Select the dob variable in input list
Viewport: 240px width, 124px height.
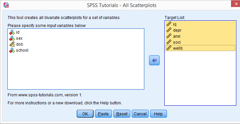[x=76, y=44]
